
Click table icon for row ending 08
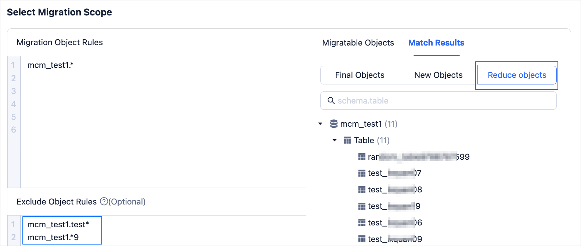coord(362,189)
